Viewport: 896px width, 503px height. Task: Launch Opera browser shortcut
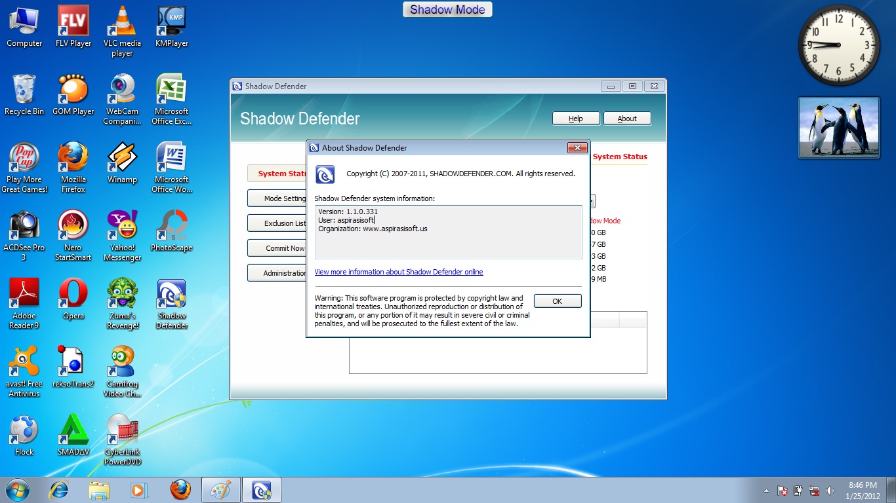click(x=73, y=299)
